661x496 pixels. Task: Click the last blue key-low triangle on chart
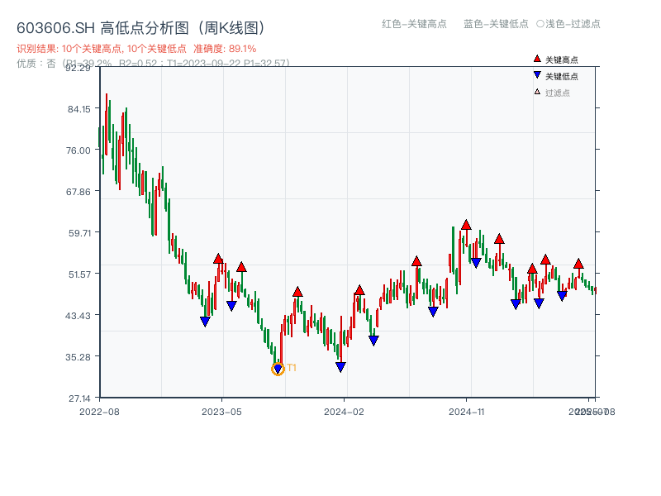point(562,296)
